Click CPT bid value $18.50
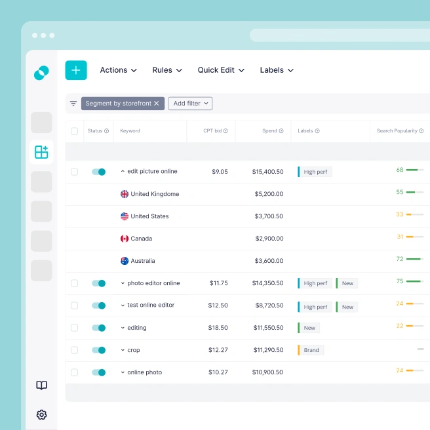 click(x=218, y=328)
